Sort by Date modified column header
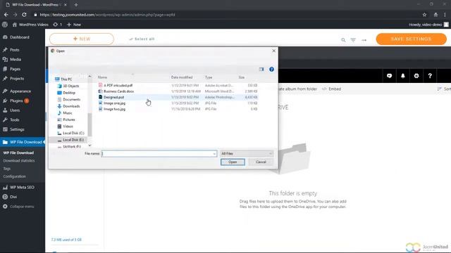The height and width of the screenshot is (253, 451). click(182, 77)
